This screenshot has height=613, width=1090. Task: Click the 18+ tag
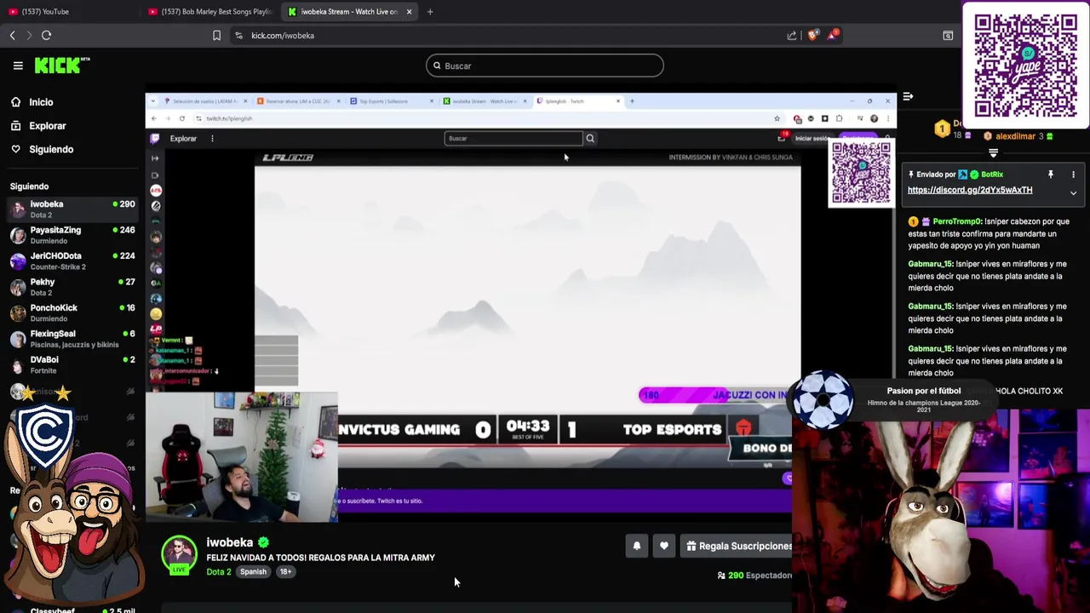click(285, 572)
